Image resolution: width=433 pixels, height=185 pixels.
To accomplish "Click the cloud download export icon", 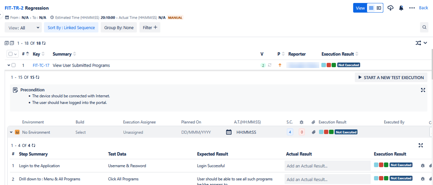I will pos(390,8).
